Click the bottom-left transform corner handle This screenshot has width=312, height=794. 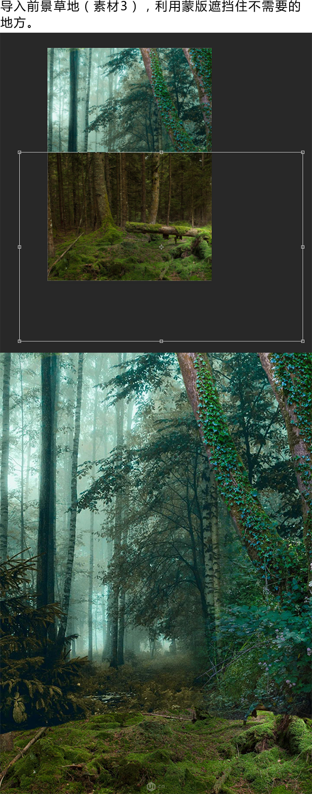tap(20, 341)
